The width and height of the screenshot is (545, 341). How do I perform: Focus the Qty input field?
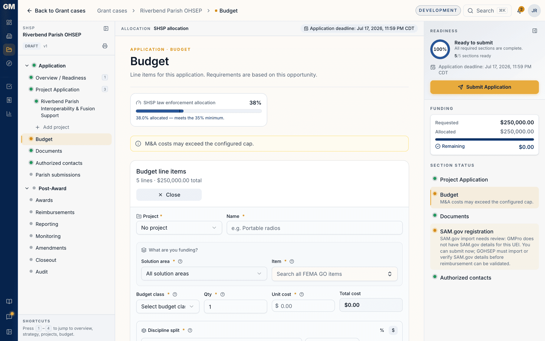coord(235,306)
